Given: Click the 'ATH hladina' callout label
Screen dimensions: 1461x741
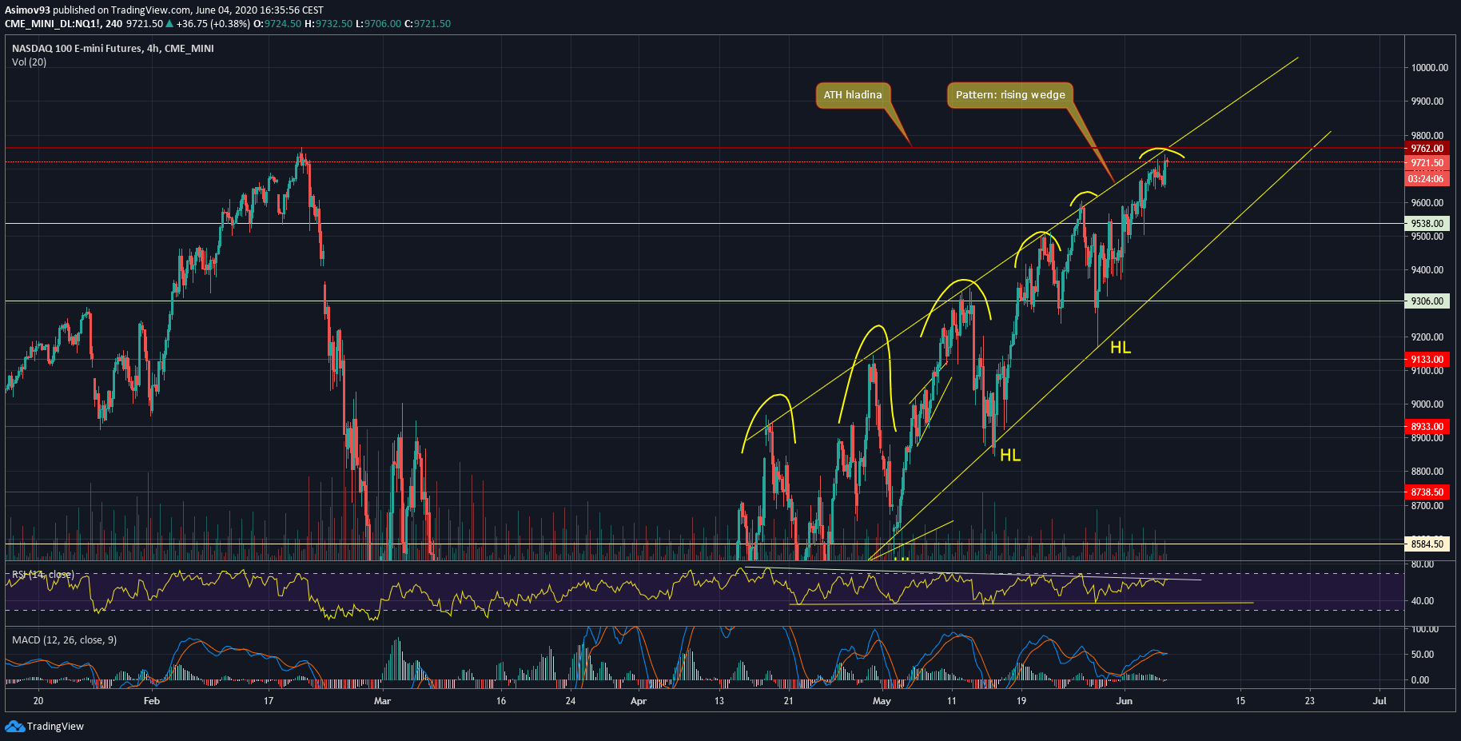Looking at the screenshot, I should coord(853,95).
